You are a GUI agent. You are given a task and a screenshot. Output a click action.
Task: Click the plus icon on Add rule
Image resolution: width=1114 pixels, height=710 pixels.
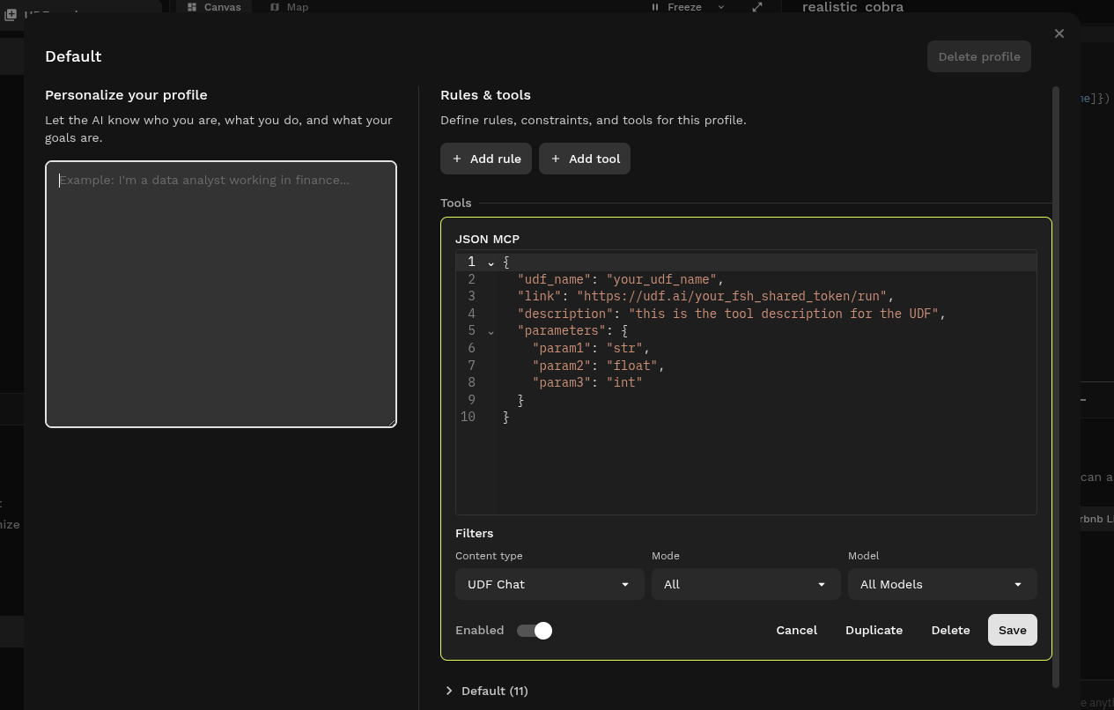tap(456, 159)
